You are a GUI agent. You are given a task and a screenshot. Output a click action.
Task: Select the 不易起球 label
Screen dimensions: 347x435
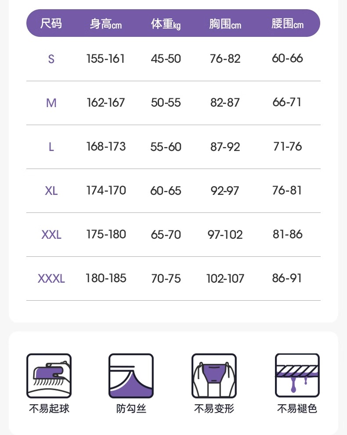click(49, 409)
